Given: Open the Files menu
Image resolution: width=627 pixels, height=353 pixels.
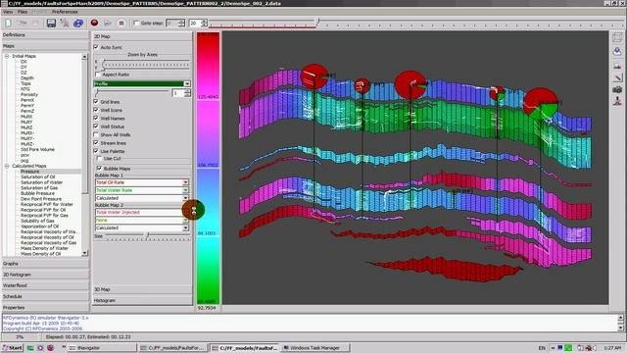Looking at the screenshot, I should pos(23,12).
